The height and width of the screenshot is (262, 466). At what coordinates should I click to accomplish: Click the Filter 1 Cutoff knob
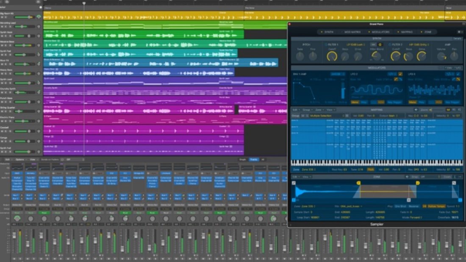pos(333,56)
